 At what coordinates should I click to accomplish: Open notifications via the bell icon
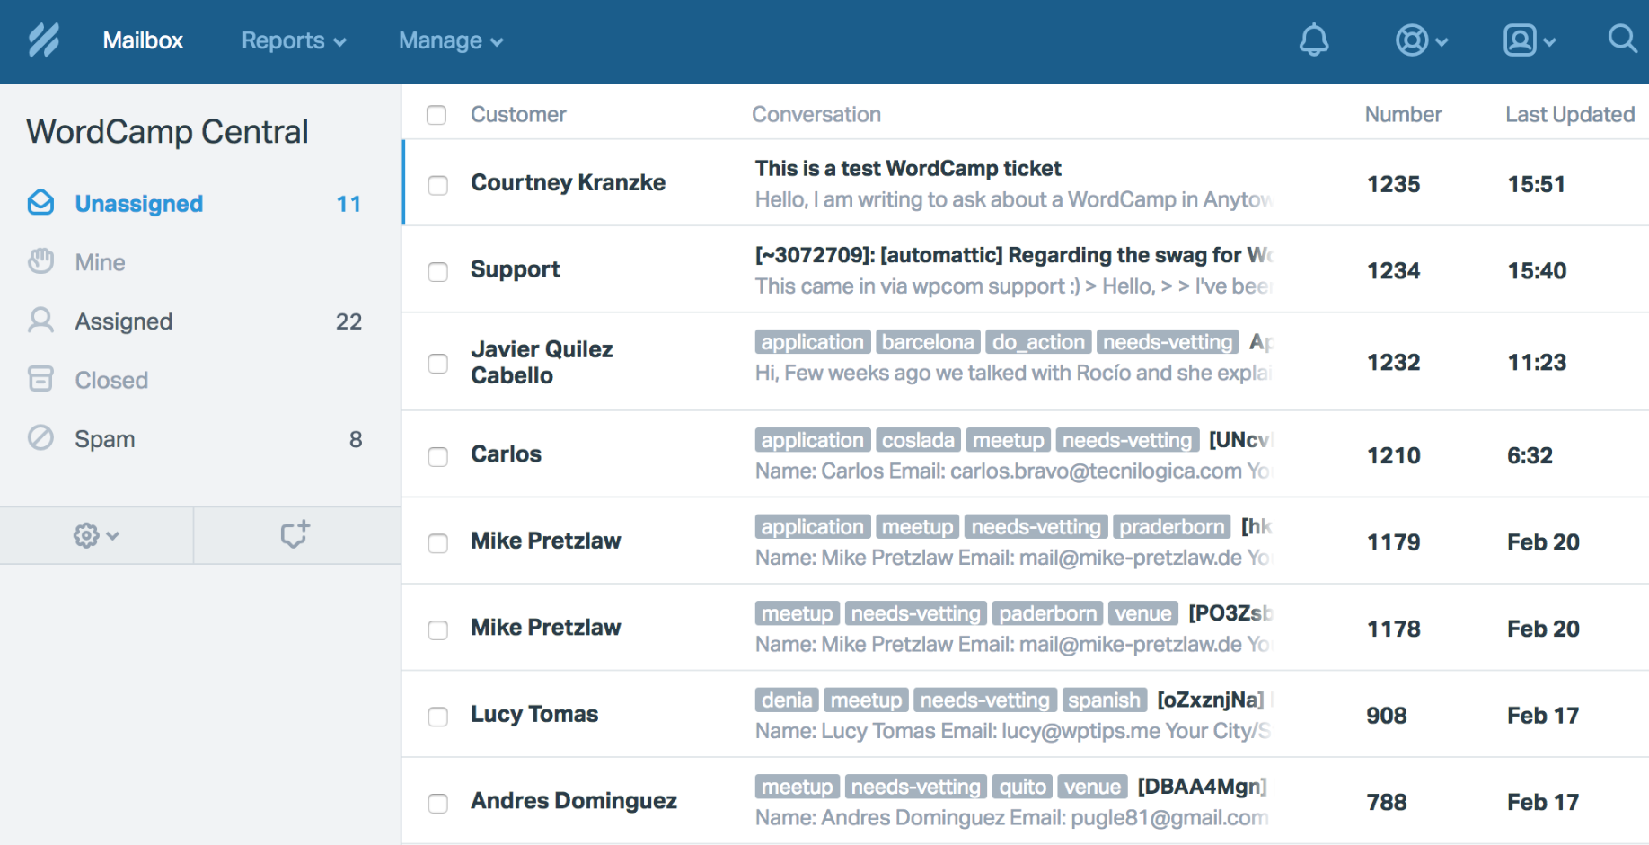1314,40
